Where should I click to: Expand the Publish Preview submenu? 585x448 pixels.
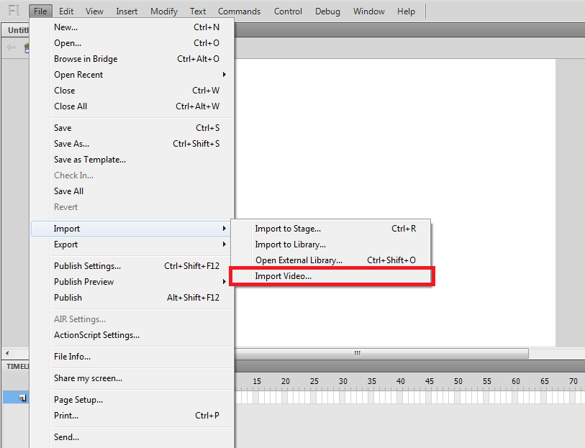point(132,282)
